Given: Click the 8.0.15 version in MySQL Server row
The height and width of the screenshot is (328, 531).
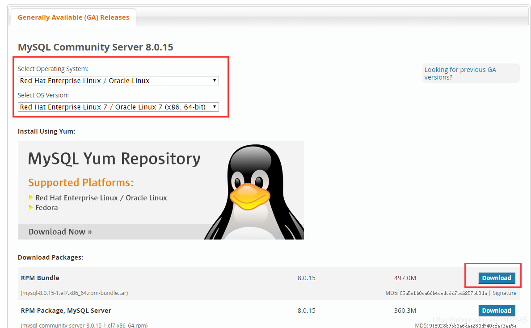Looking at the screenshot, I should 307,311.
